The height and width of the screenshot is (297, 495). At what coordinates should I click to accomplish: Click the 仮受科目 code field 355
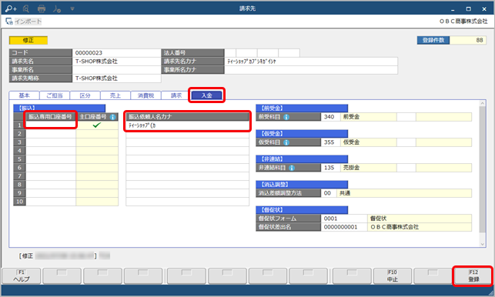330,142
